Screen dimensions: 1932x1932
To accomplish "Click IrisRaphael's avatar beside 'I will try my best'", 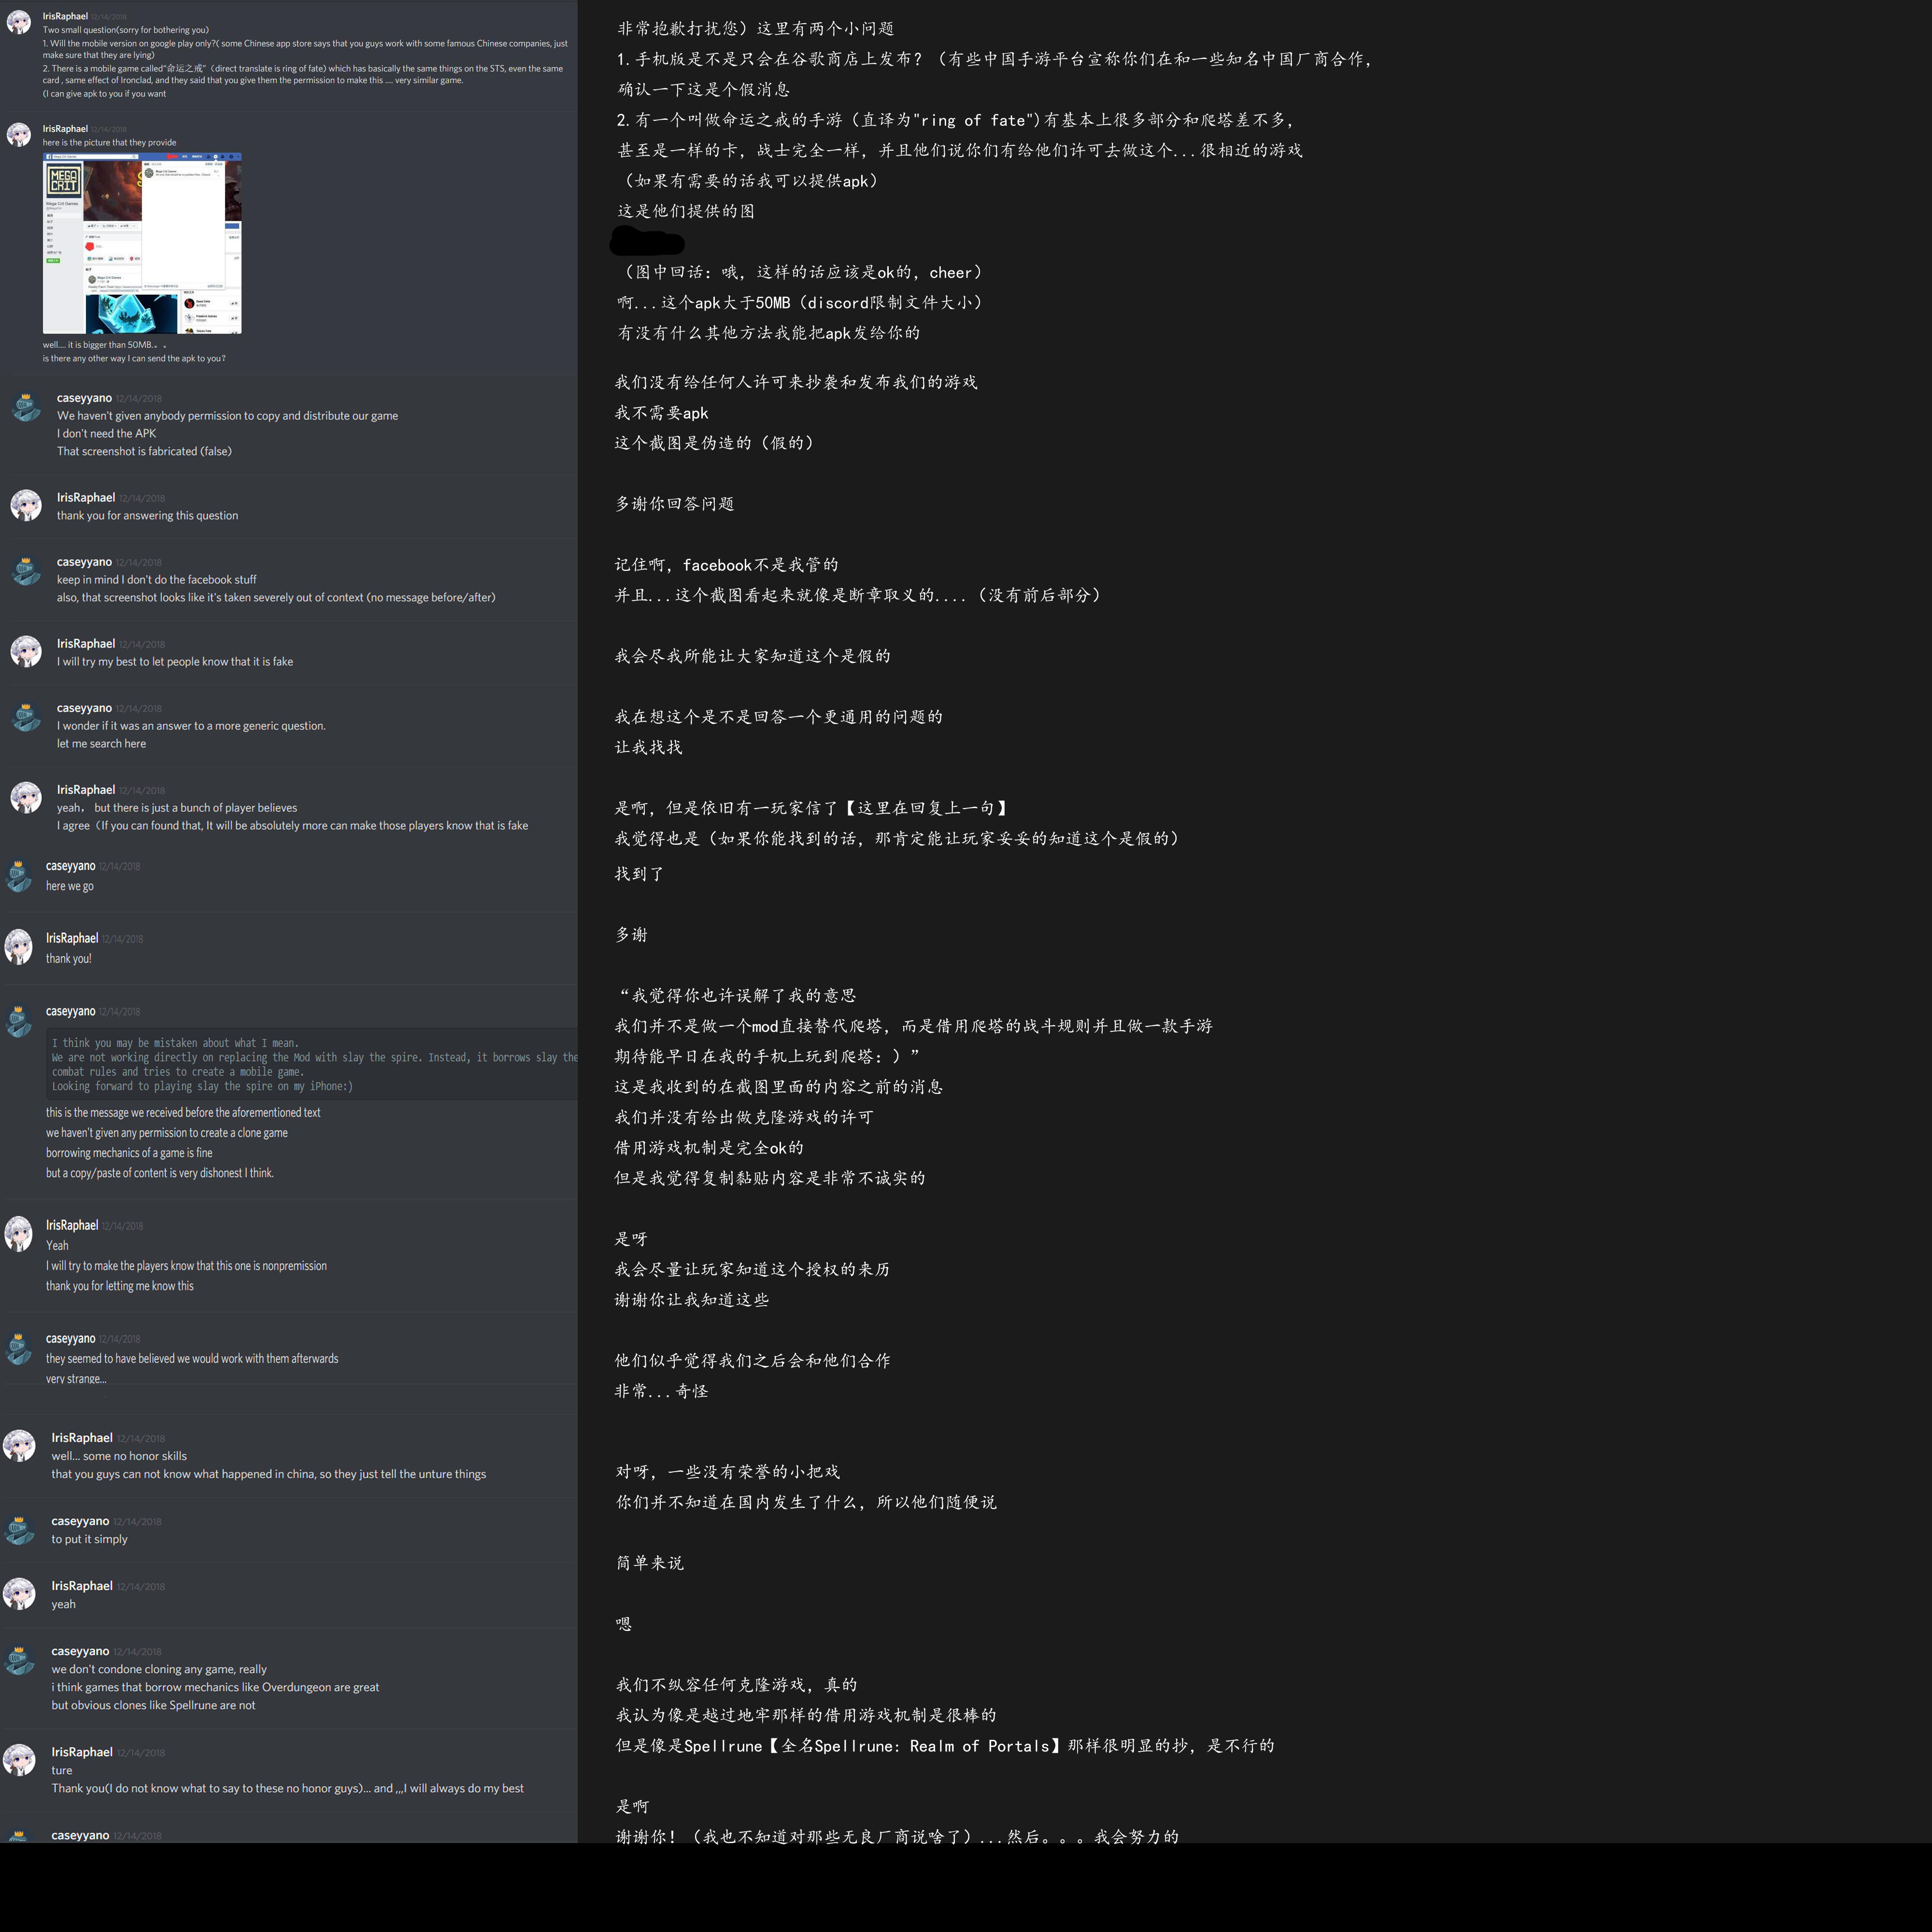I will 25,651.
